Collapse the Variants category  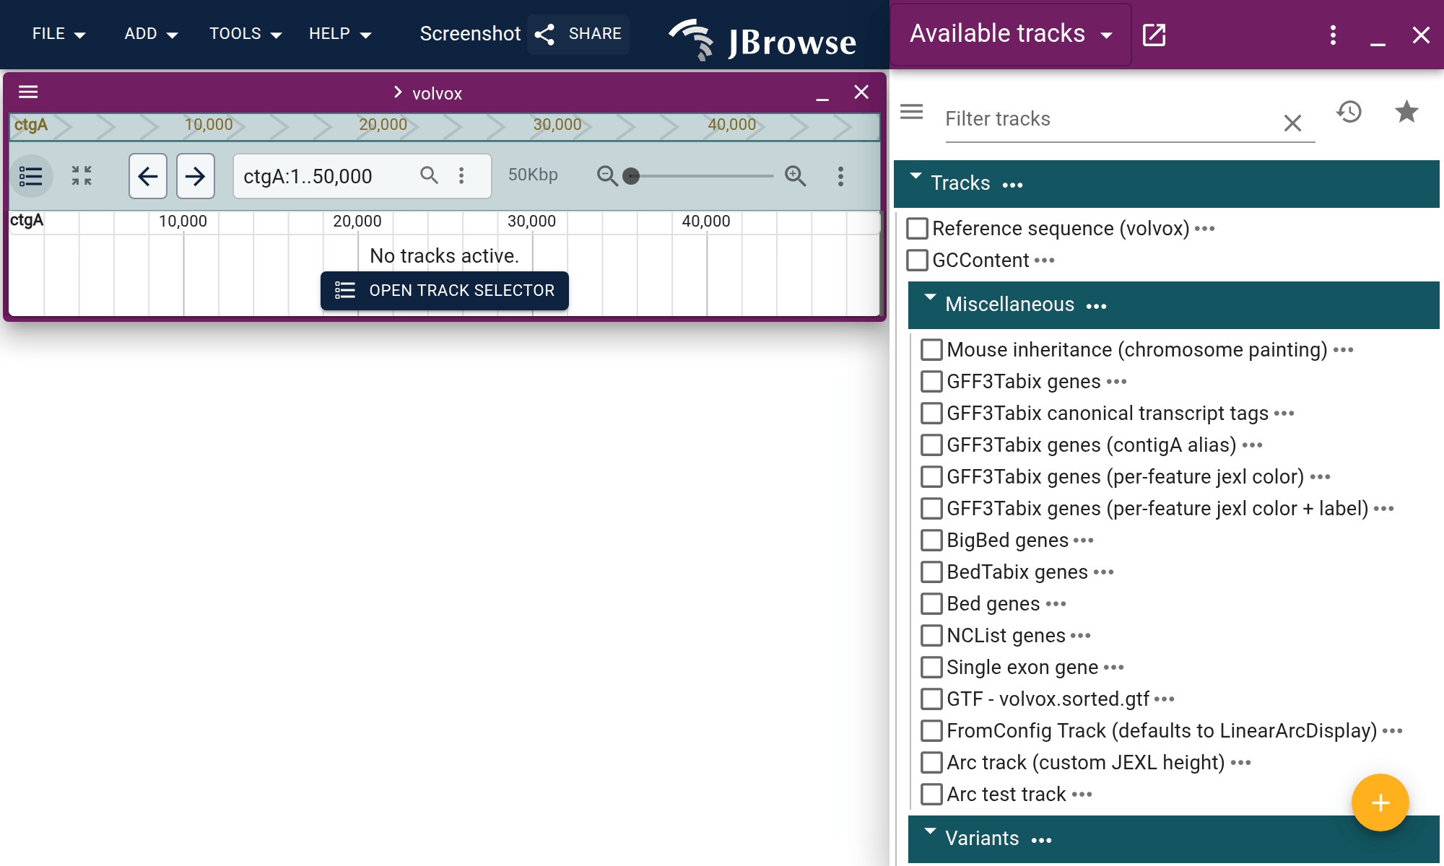pyautogui.click(x=930, y=831)
